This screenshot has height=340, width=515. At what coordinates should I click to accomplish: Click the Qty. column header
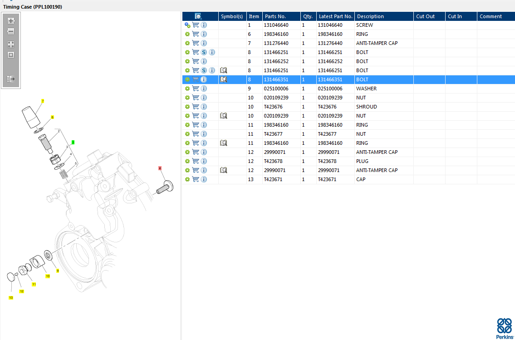308,16
